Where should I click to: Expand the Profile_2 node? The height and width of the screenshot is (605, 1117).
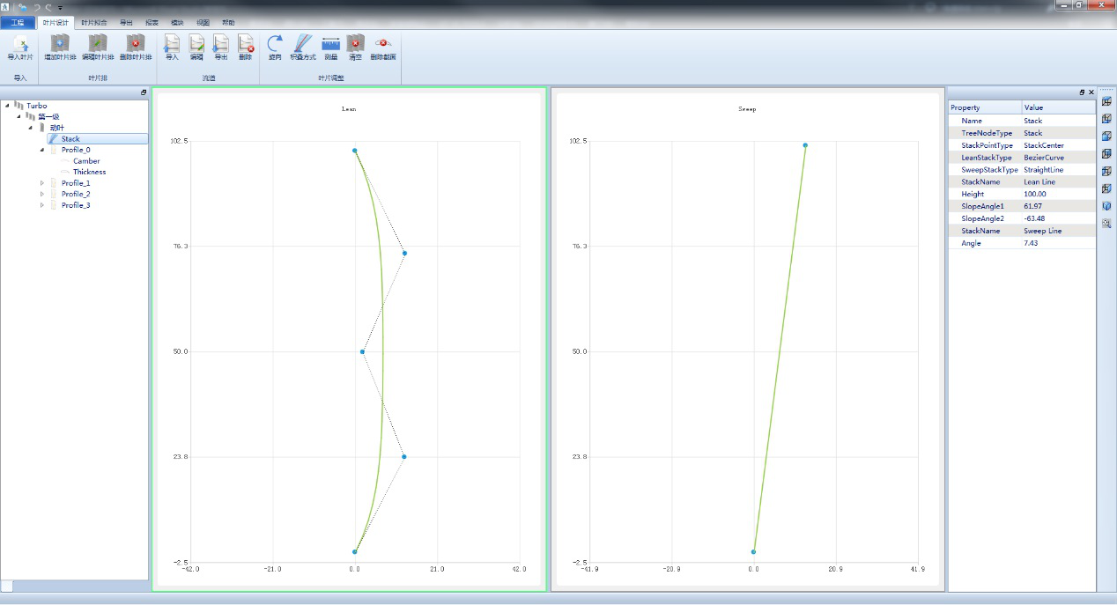(x=41, y=194)
